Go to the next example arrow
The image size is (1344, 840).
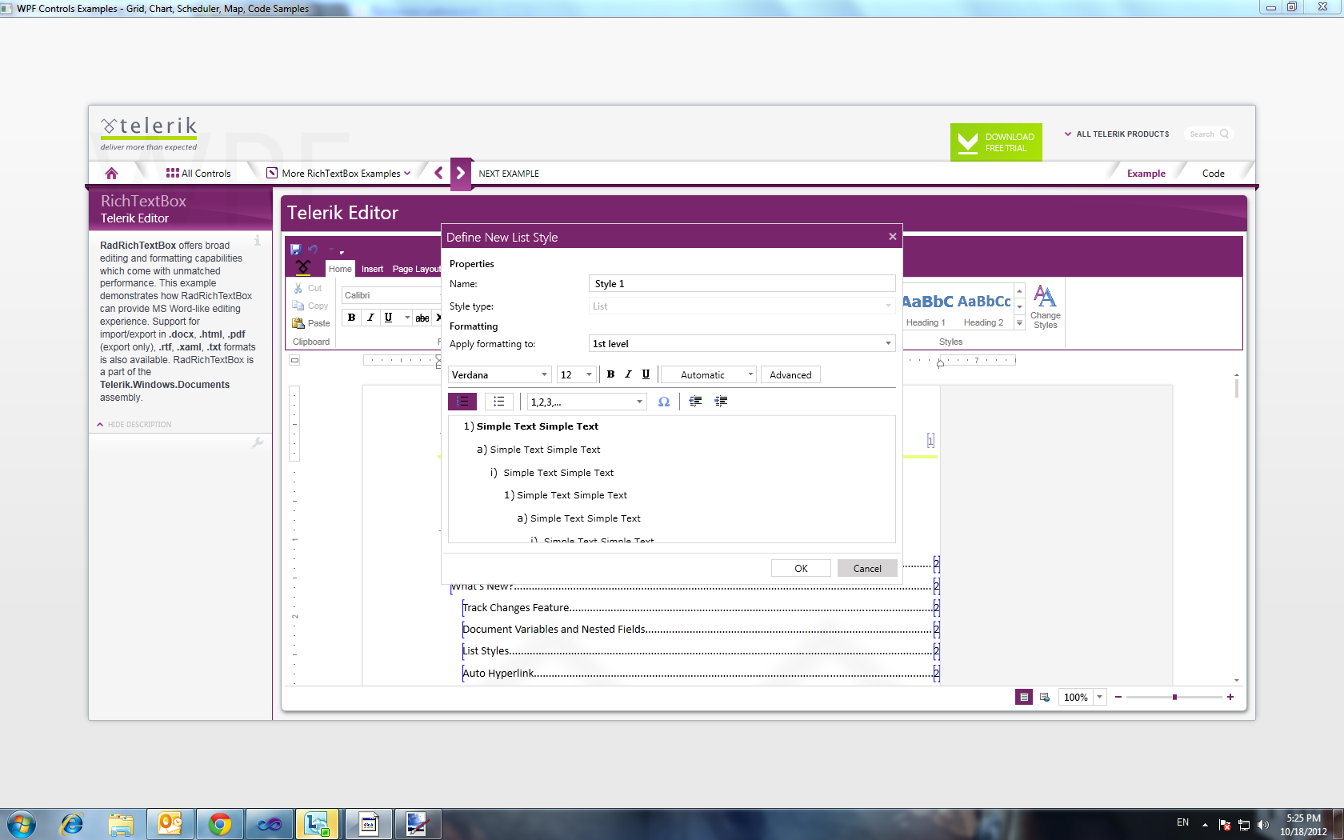461,173
